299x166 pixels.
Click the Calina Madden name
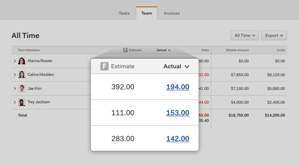click(x=40, y=74)
